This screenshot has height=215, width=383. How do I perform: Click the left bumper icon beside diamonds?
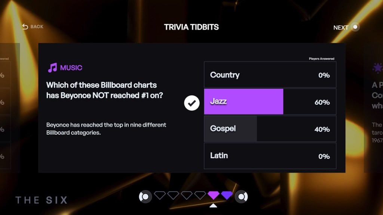coord(145,196)
